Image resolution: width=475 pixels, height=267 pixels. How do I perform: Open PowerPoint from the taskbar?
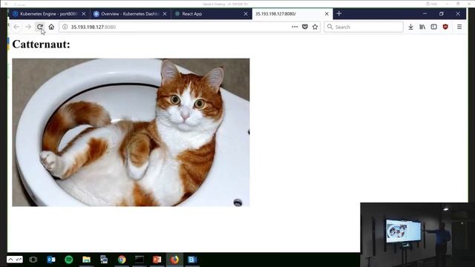(157, 260)
